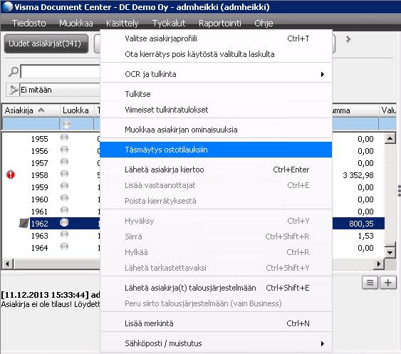This screenshot has height=354, width=401.
Task: Click the arrow icon beside 'Ei mitään'
Action: tap(13, 90)
